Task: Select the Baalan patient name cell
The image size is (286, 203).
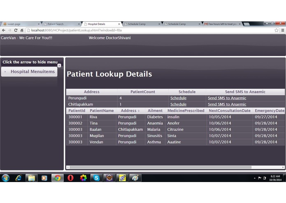Action: point(102,129)
